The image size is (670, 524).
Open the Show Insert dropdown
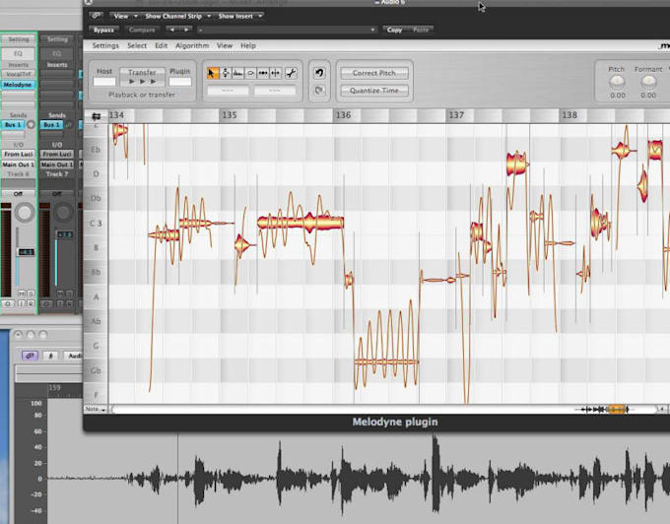[239, 17]
